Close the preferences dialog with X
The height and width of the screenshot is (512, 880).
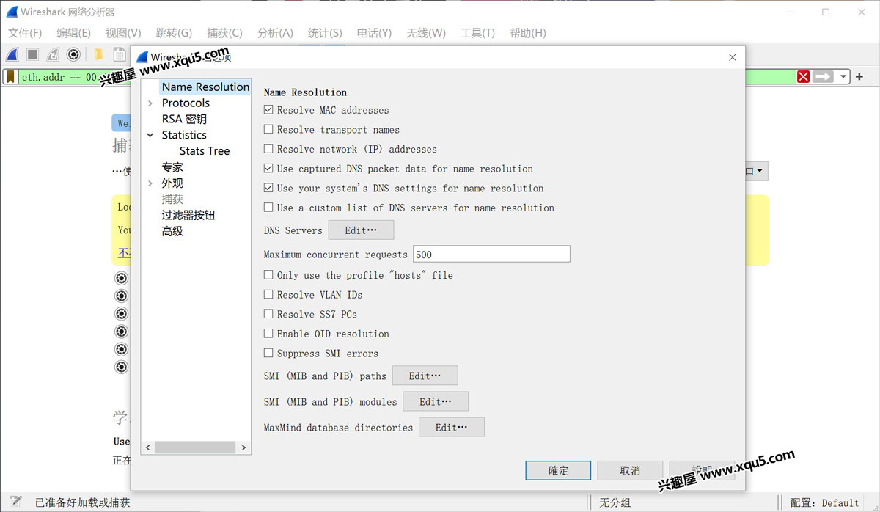[732, 57]
